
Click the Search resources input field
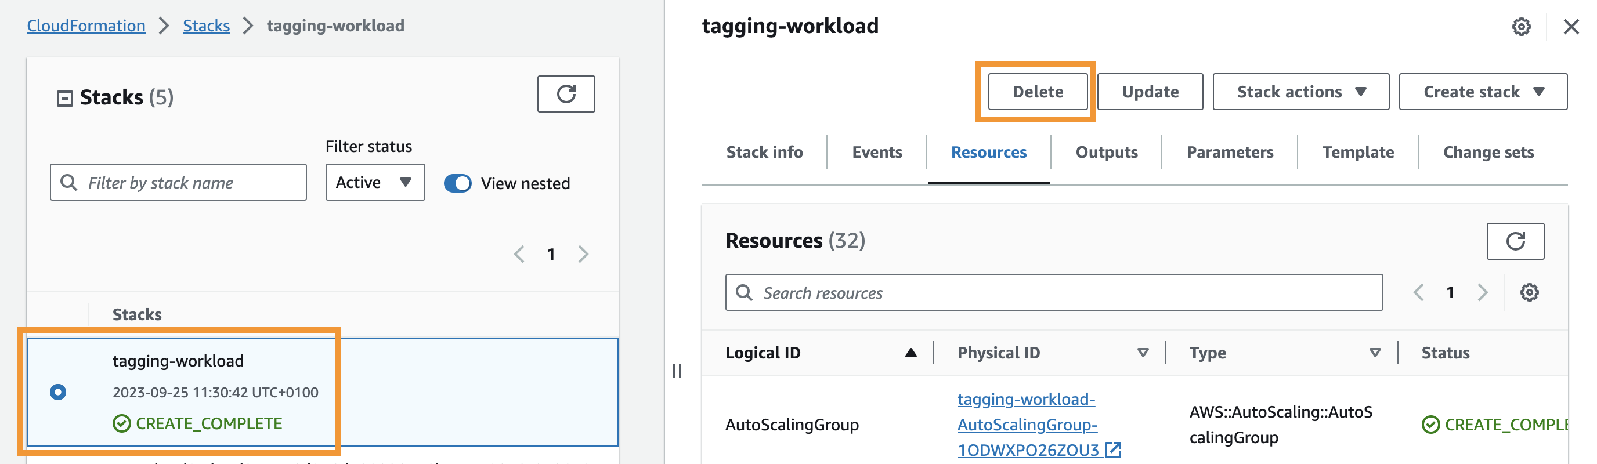pos(1053,292)
